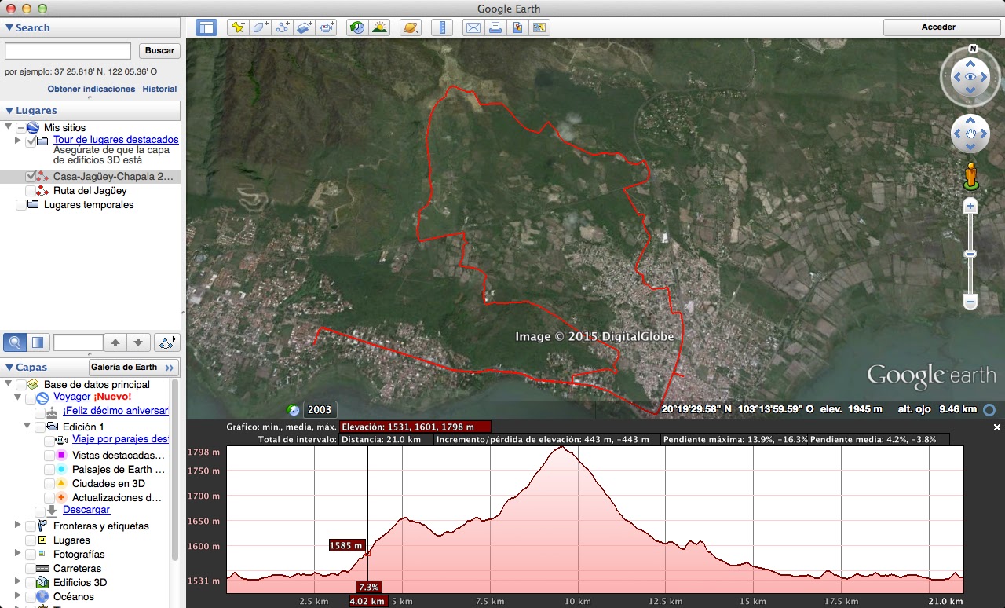Open Galería de Earth
The height and width of the screenshot is (608, 1005).
tap(133, 367)
